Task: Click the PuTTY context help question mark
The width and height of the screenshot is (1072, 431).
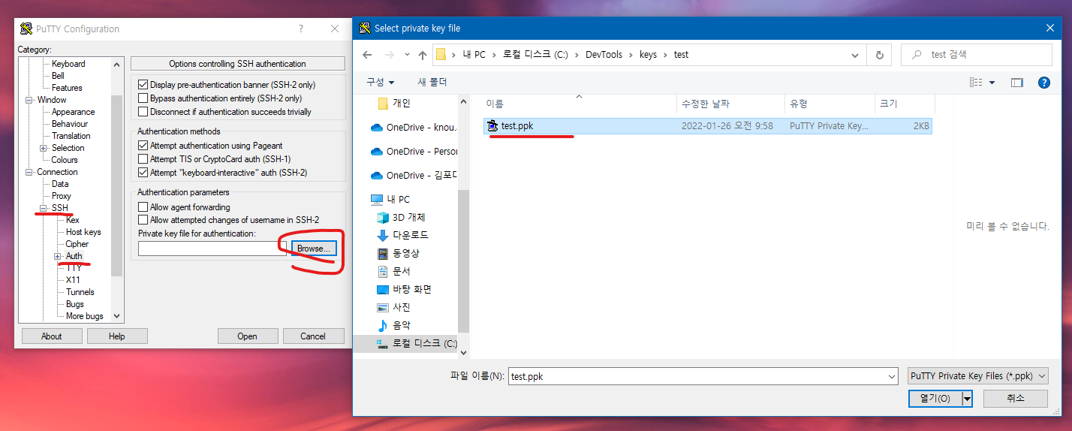Action: point(301,29)
